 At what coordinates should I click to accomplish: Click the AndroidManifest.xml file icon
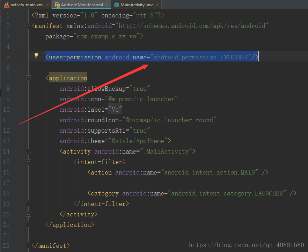pos(57,5)
